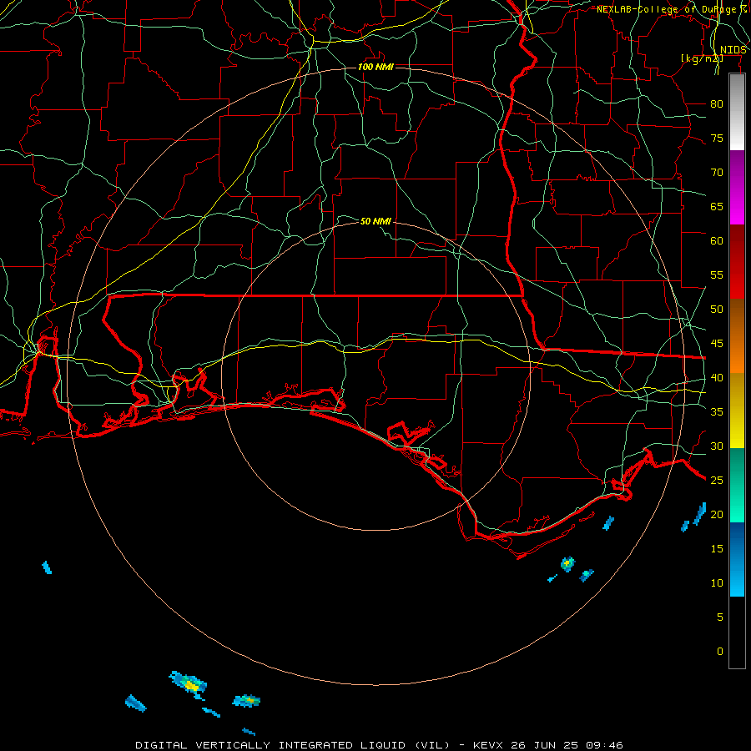Image resolution: width=751 pixels, height=751 pixels.
Task: Click the "DIGITAL VERTICALLY INTEGRATED LIQUID (VIL)" product title
Action: (293, 745)
